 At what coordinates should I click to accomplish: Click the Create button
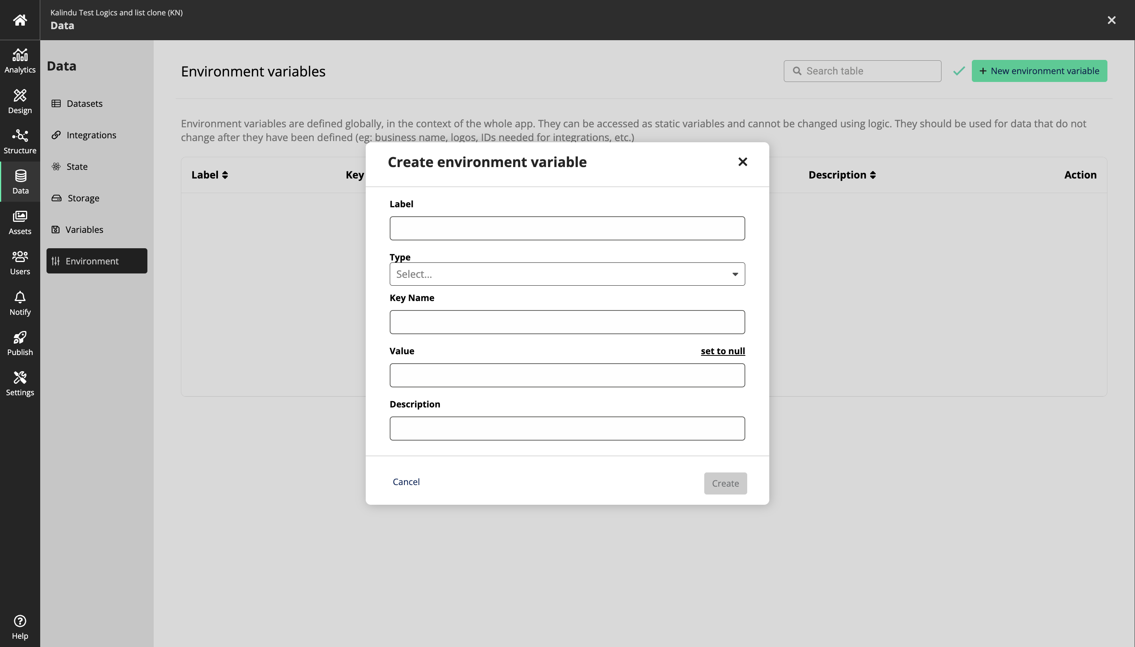click(x=725, y=483)
